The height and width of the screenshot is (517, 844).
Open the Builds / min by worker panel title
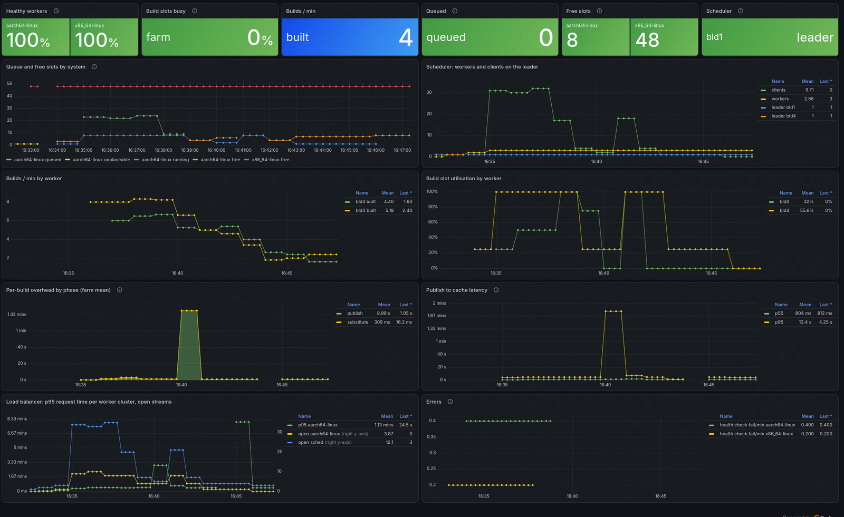click(x=34, y=179)
